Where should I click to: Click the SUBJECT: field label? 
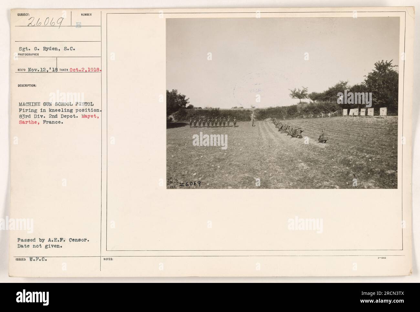[x=24, y=15]
